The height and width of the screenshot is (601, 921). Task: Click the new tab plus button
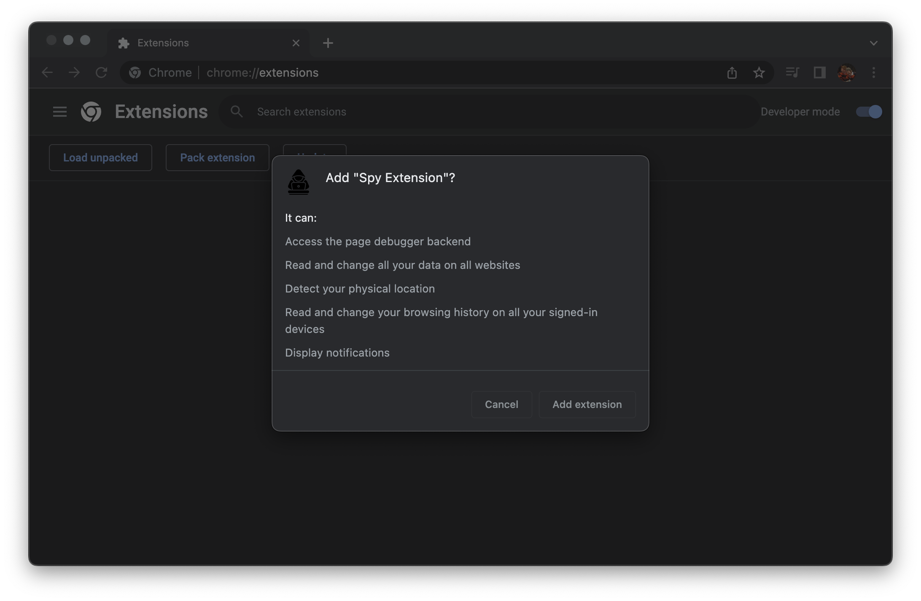point(328,43)
